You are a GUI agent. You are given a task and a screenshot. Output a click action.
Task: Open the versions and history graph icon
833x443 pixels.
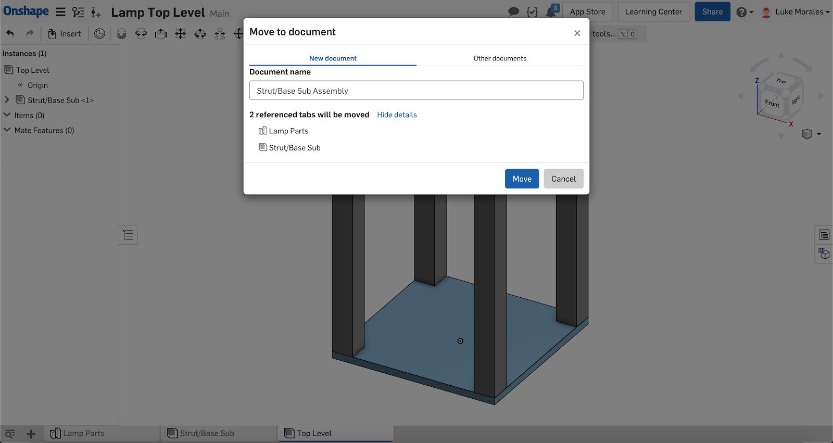pyautogui.click(x=78, y=12)
